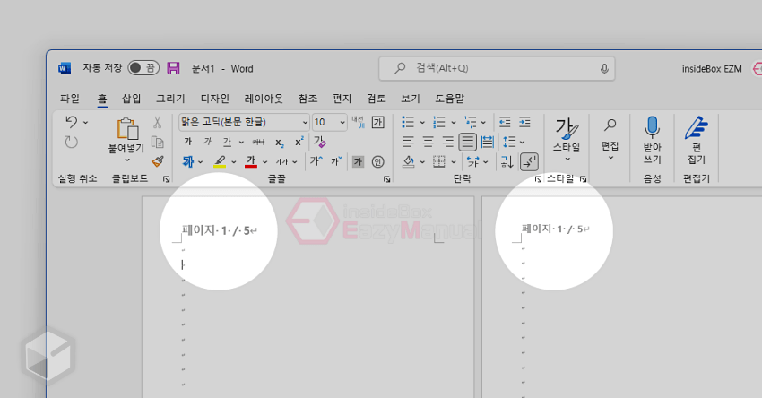Click the distributed alignment icon

(x=488, y=142)
